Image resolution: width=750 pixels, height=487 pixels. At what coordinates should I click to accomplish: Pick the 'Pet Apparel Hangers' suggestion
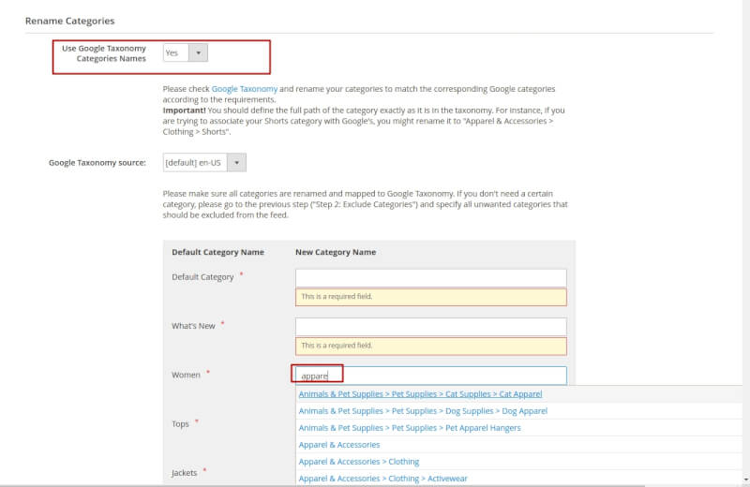410,428
